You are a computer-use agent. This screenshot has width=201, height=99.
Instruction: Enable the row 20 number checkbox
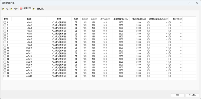click(5, 76)
